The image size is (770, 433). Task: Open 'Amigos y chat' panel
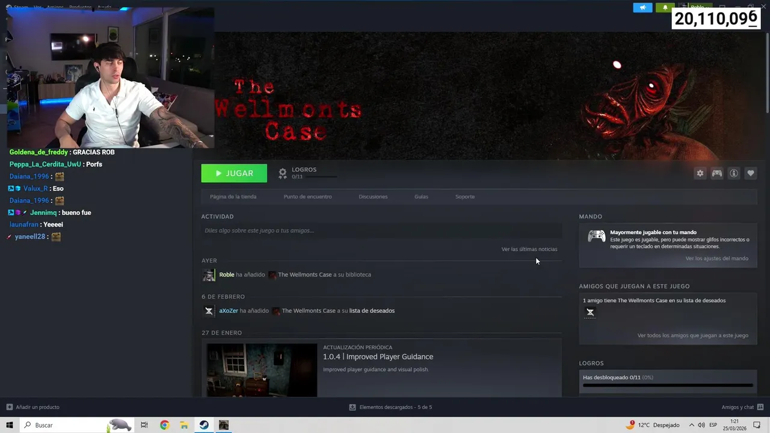742,407
